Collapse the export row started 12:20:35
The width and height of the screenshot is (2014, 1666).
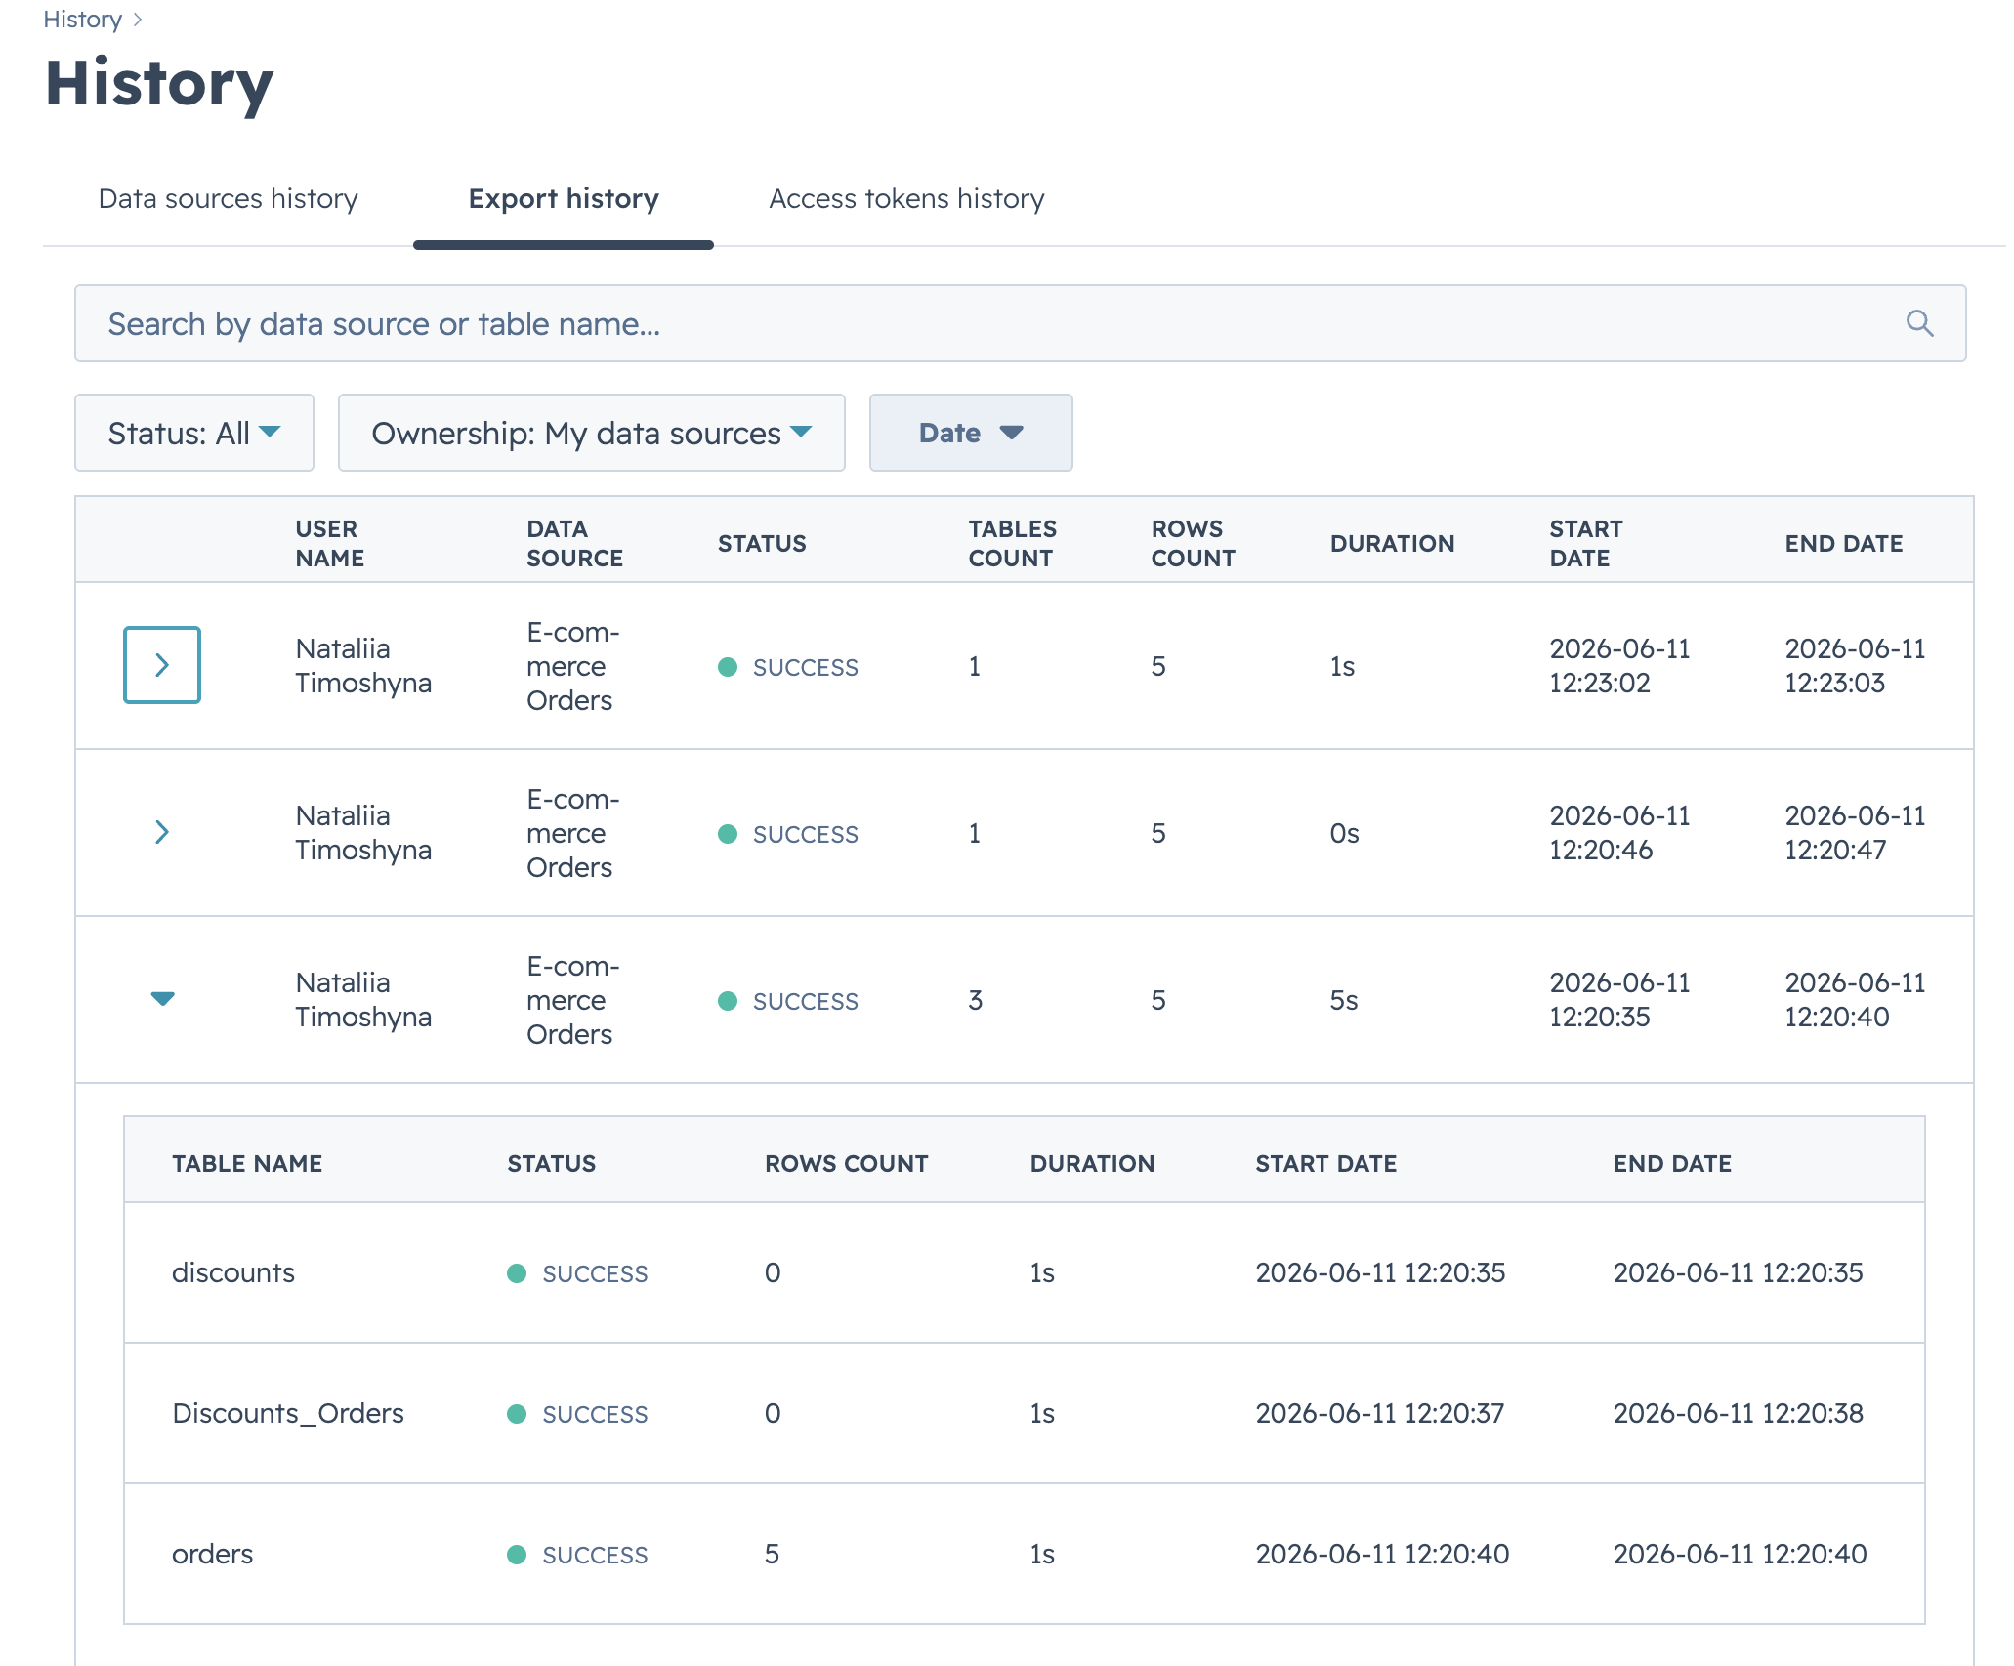coord(162,998)
